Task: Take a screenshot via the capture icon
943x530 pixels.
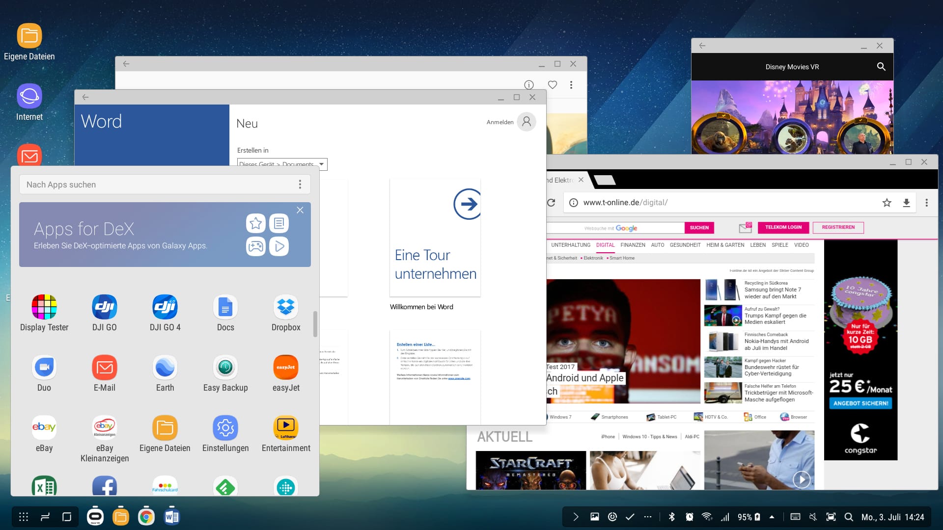Action: 831,517
